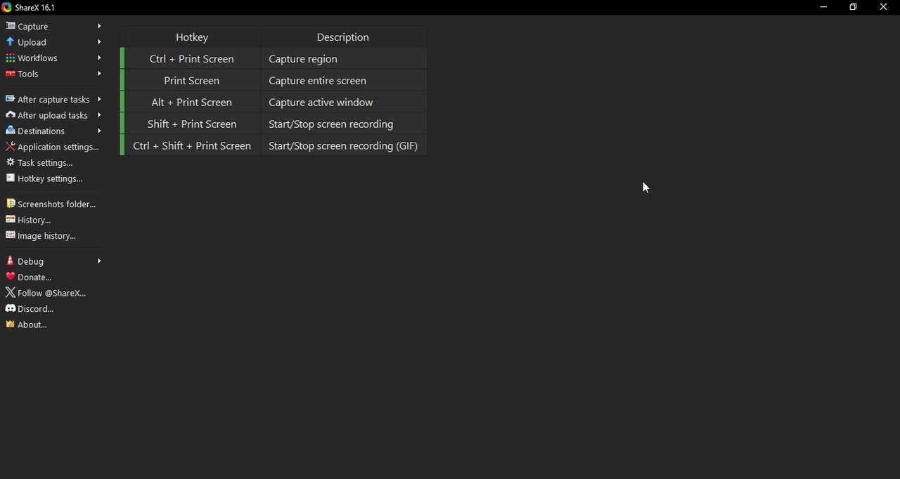Click the Screenshots folder icon
This screenshot has width=900, height=479.
(x=11, y=204)
